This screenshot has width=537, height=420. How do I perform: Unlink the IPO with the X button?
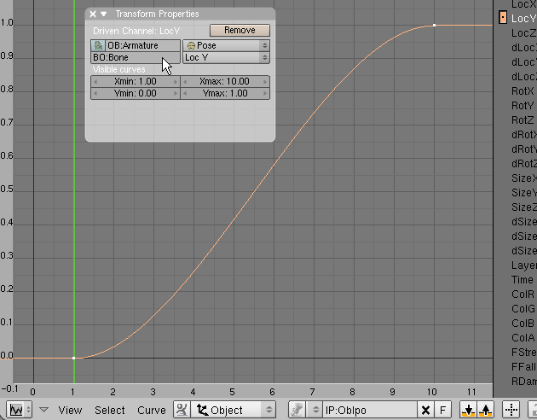425,410
